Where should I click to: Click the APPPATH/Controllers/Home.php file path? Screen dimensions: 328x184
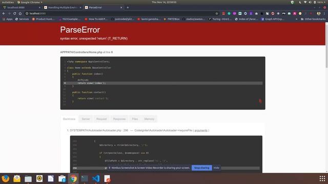(x=81, y=52)
